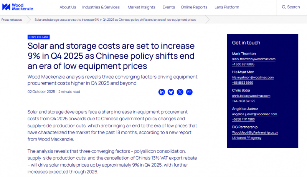Email hla.myatmon@woodmac.com
The image size is (307, 177).
click(253, 77)
